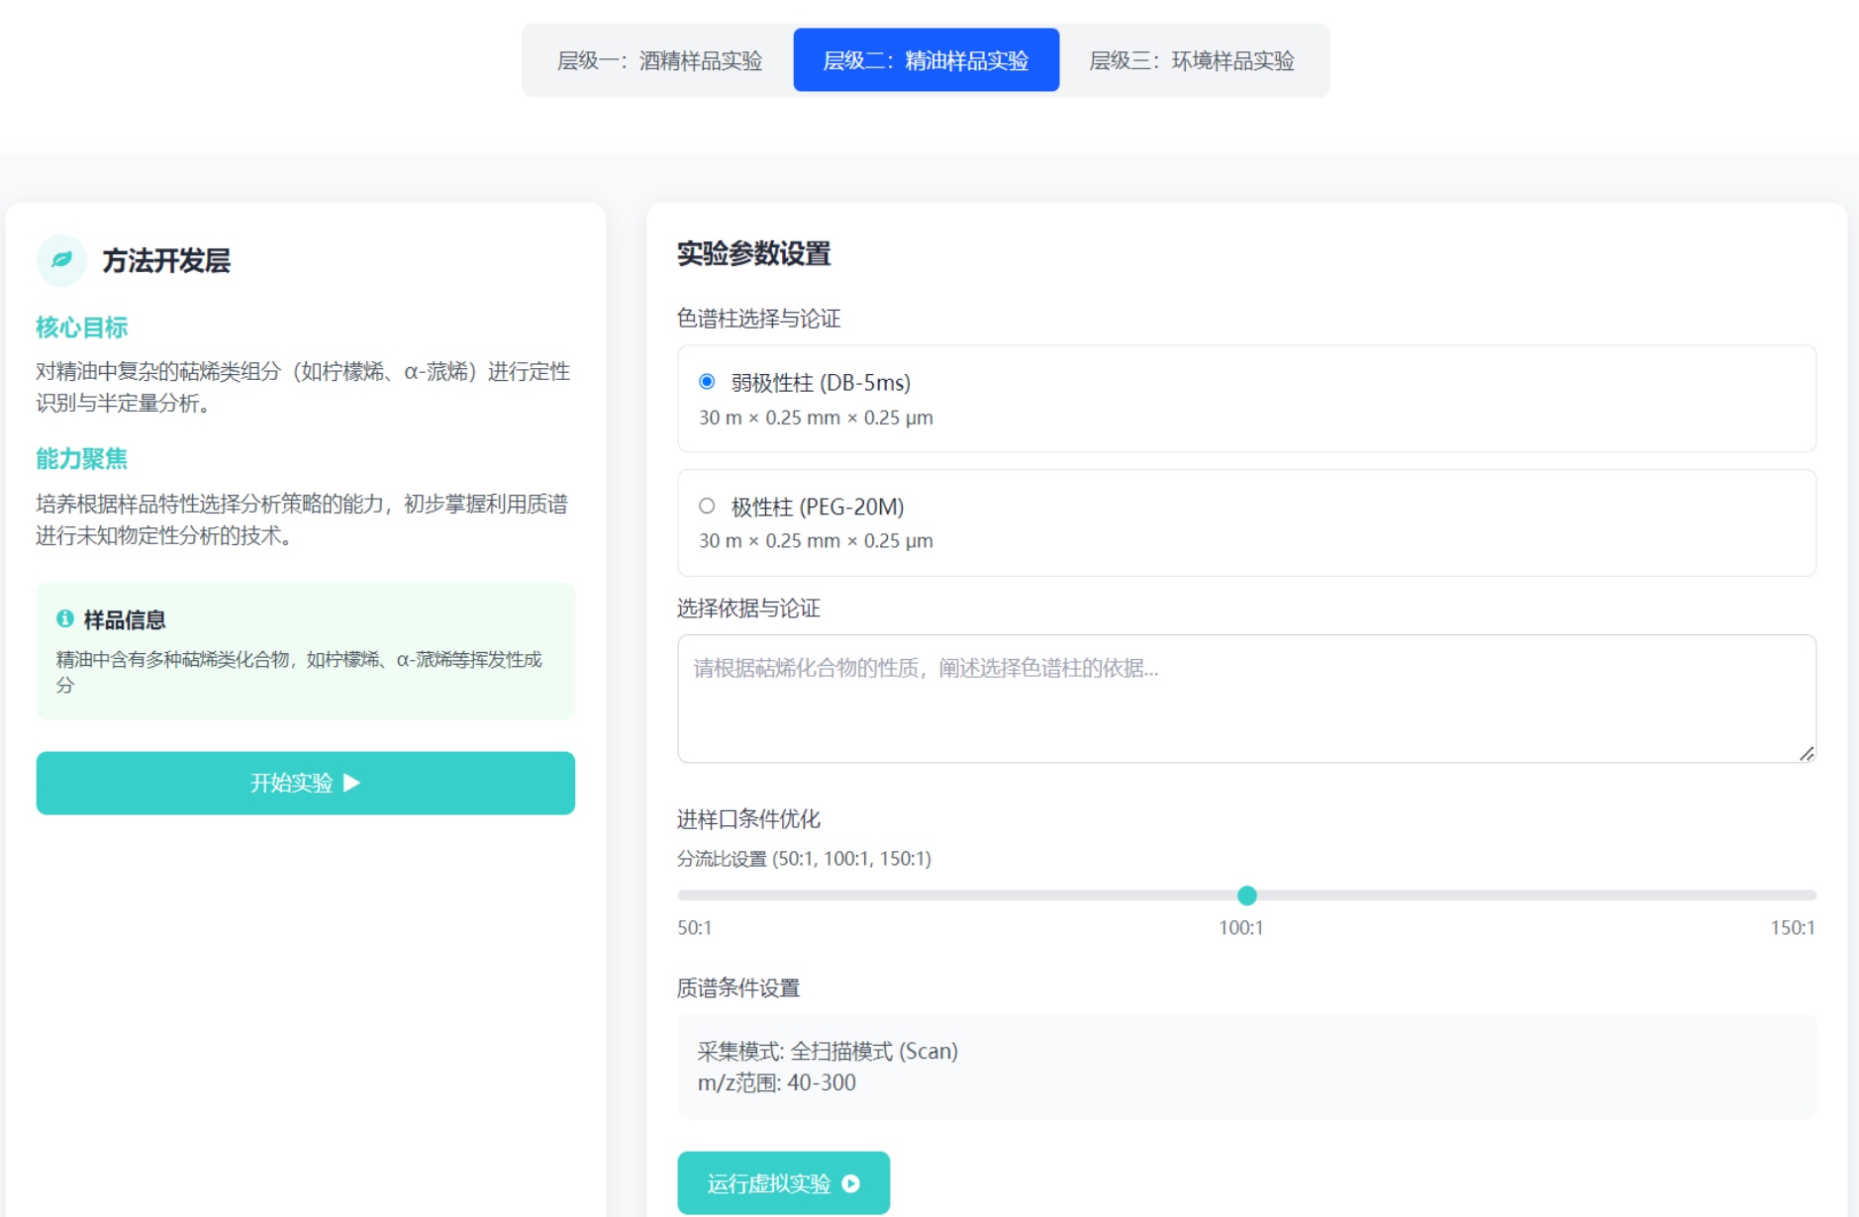This screenshot has width=1859, height=1217.
Task: Switch to 层级一：酒精样品实验 tab
Action: [659, 60]
